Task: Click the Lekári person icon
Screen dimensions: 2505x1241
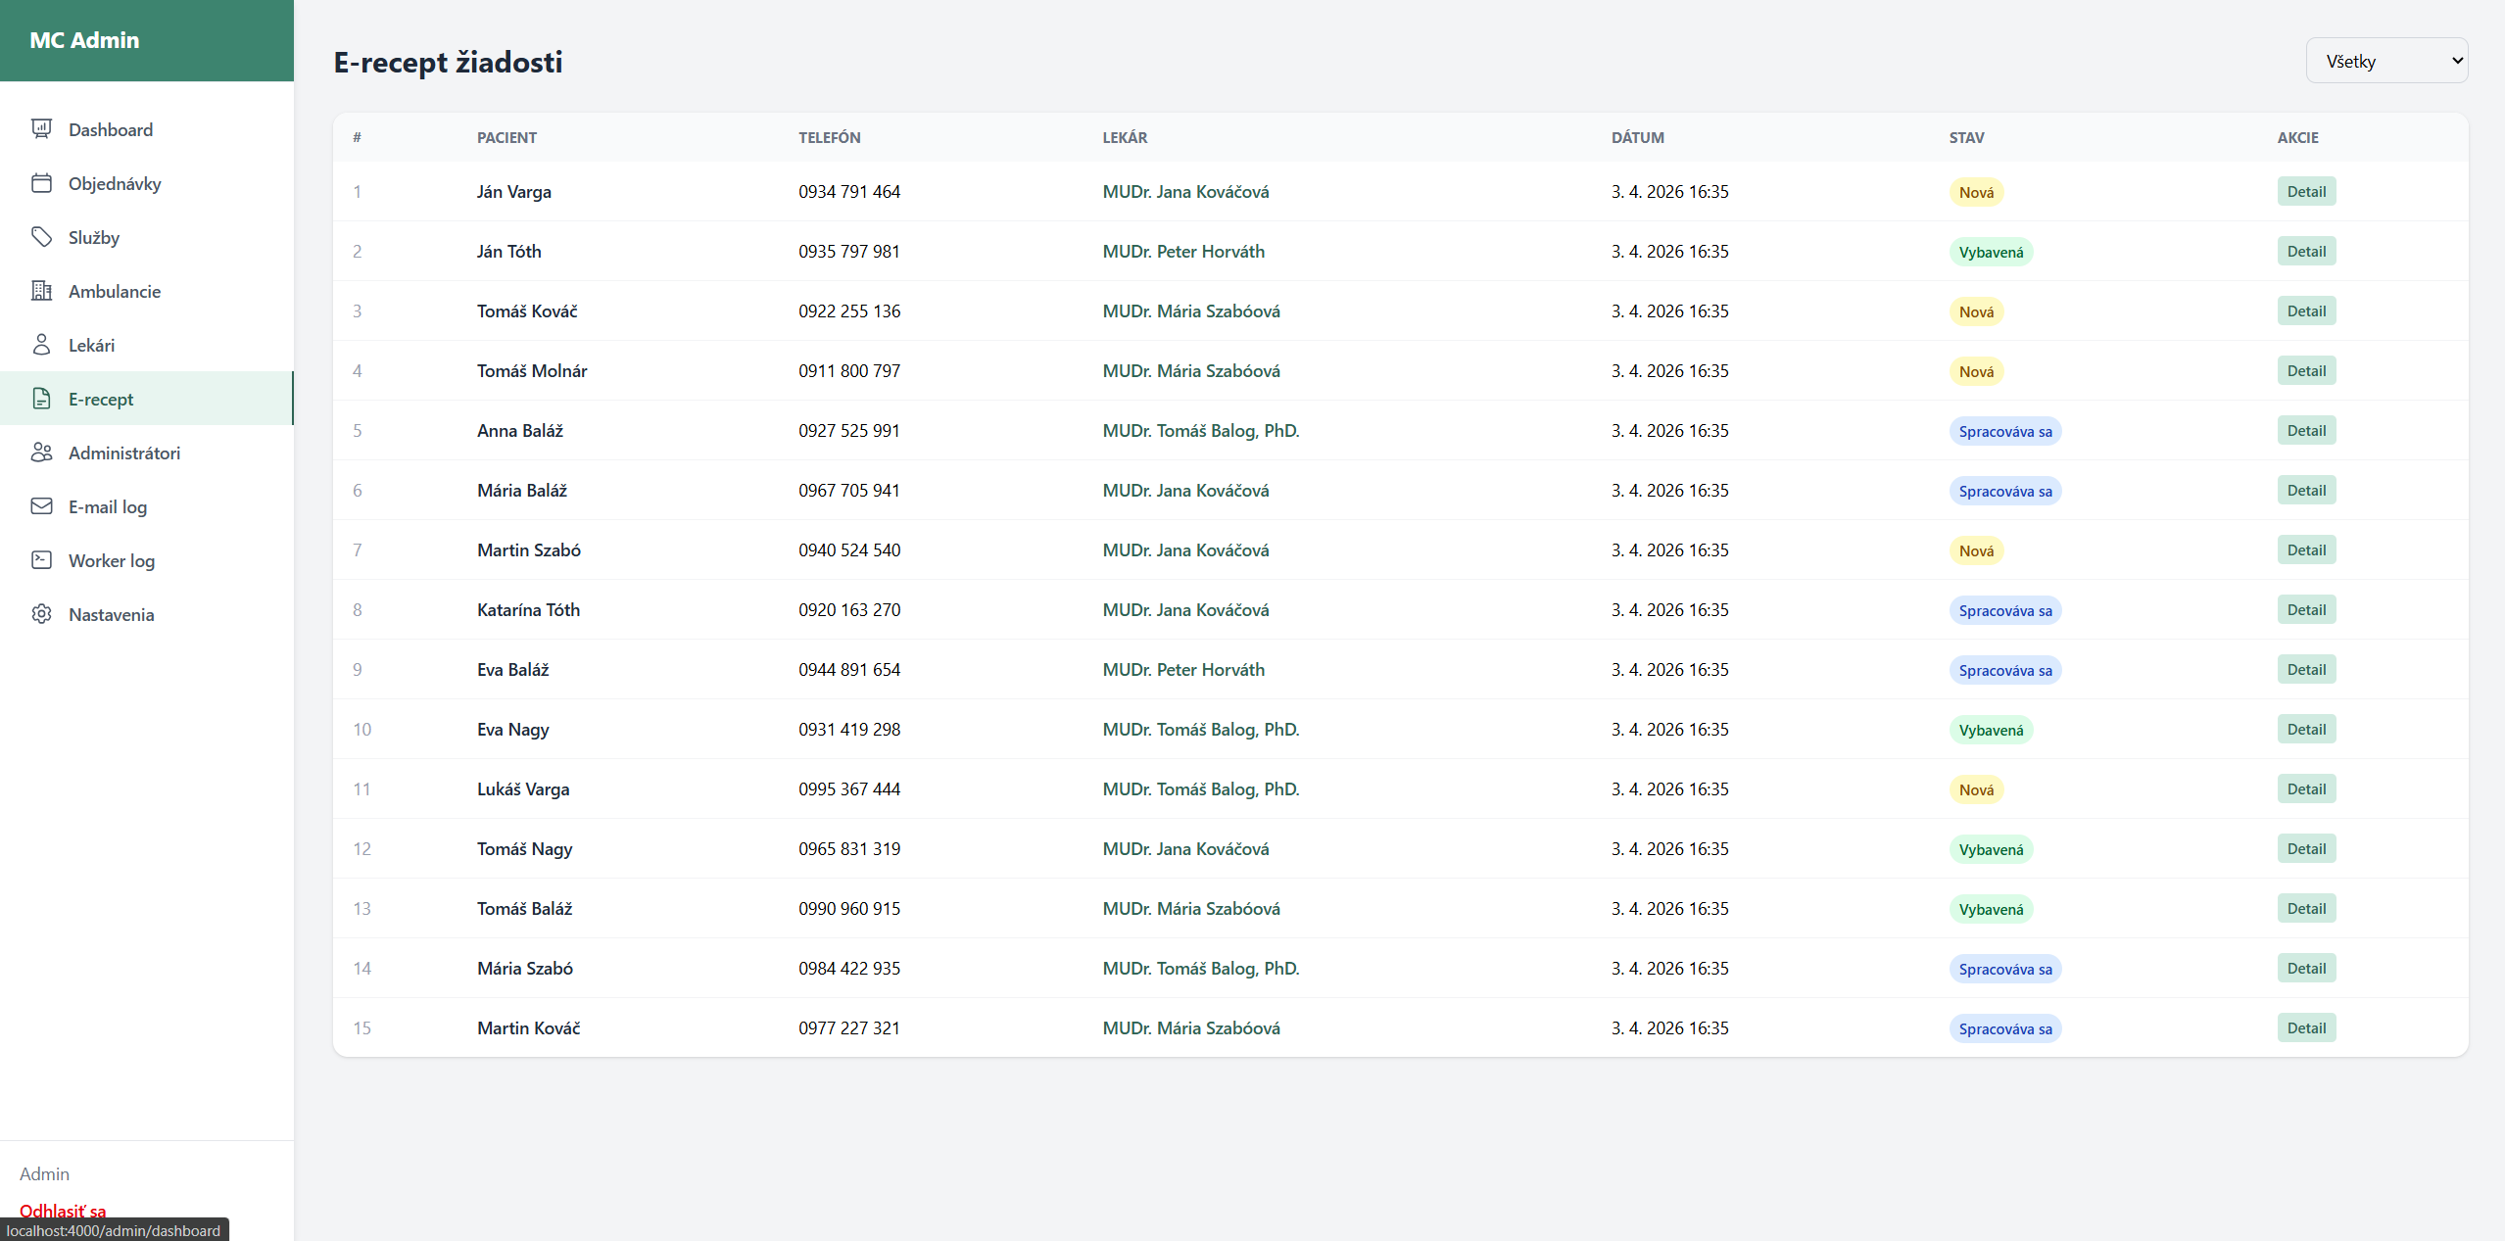Action: tap(41, 345)
